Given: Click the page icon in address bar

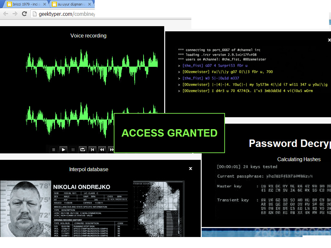Looking at the screenshot, I should click(x=35, y=14).
